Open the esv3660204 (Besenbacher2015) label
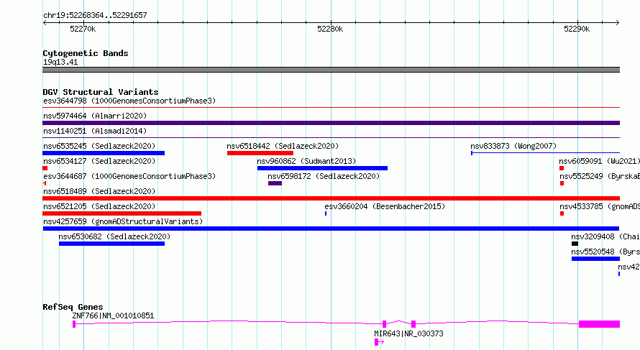This screenshot has width=640, height=350. click(385, 206)
